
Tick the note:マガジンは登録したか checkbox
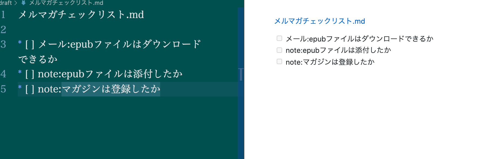pyautogui.click(x=279, y=61)
